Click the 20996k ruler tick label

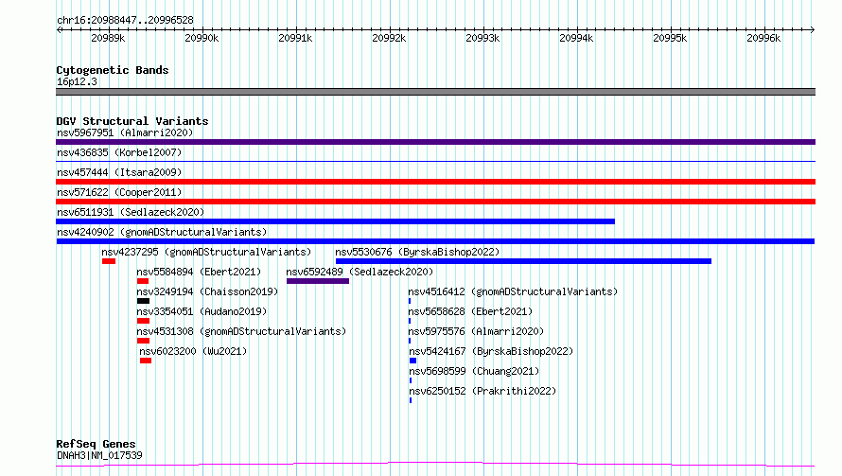763,38
